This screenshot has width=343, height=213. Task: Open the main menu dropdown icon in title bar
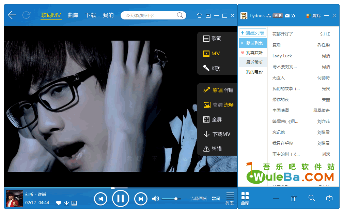(x=208, y=16)
